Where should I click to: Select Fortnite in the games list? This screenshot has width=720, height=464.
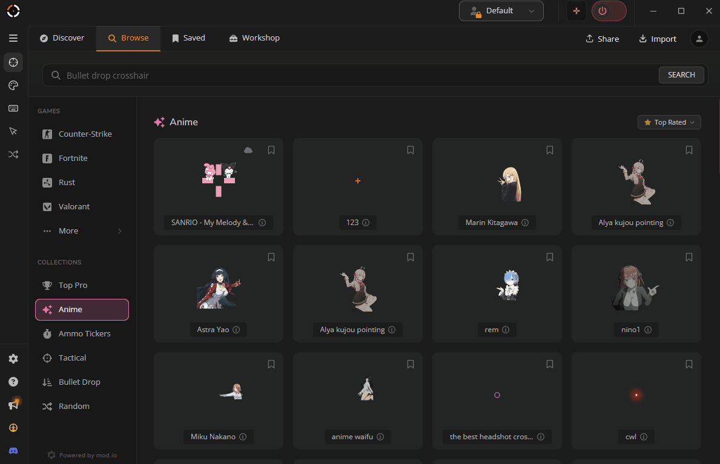tap(82, 158)
